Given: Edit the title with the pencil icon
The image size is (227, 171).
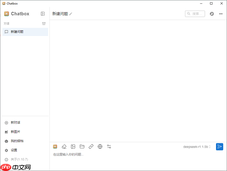Looking at the screenshot, I should [71, 14].
